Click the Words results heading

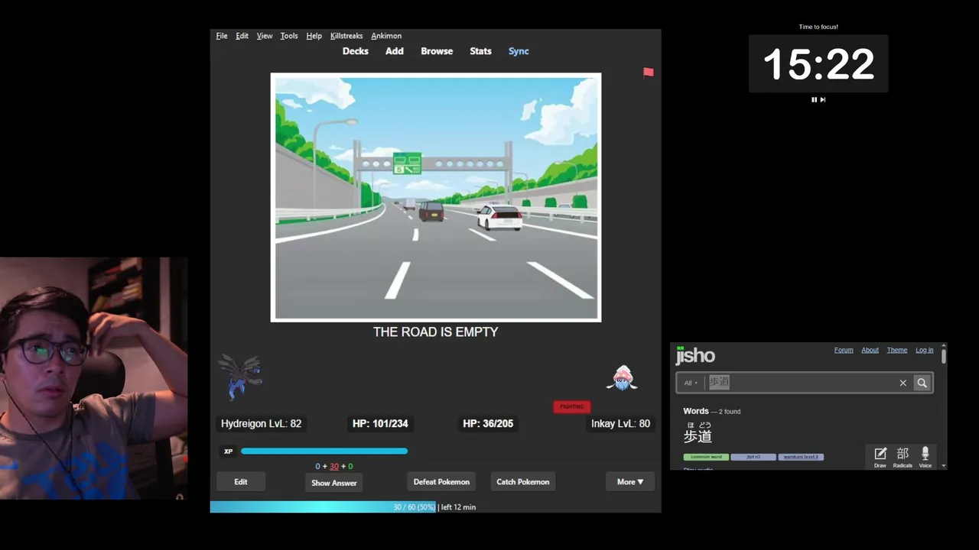[696, 411]
